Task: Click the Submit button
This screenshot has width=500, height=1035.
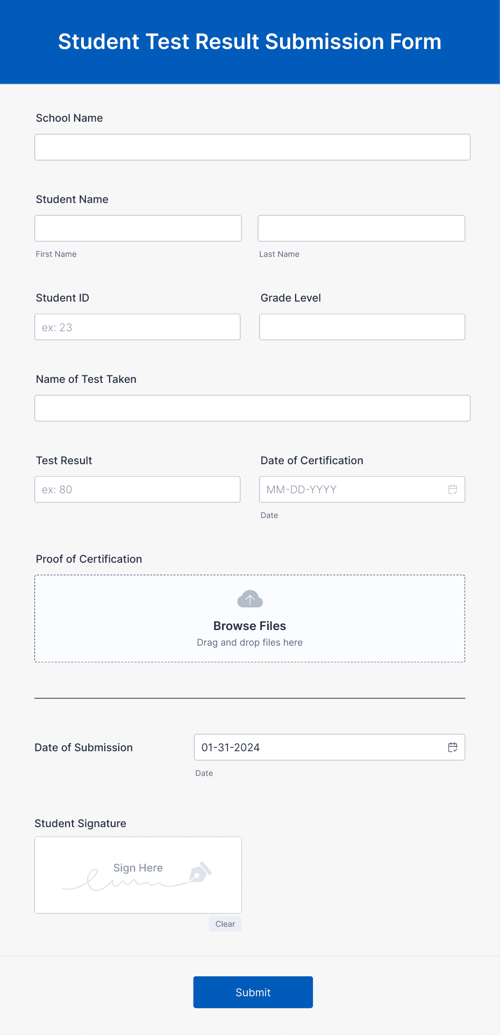Action: tap(253, 992)
